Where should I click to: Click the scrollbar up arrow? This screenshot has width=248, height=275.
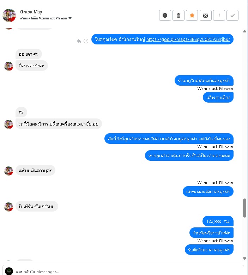point(245,31)
